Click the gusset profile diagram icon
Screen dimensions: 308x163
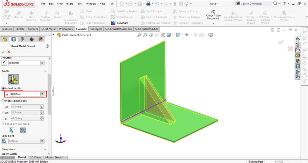click(14, 79)
